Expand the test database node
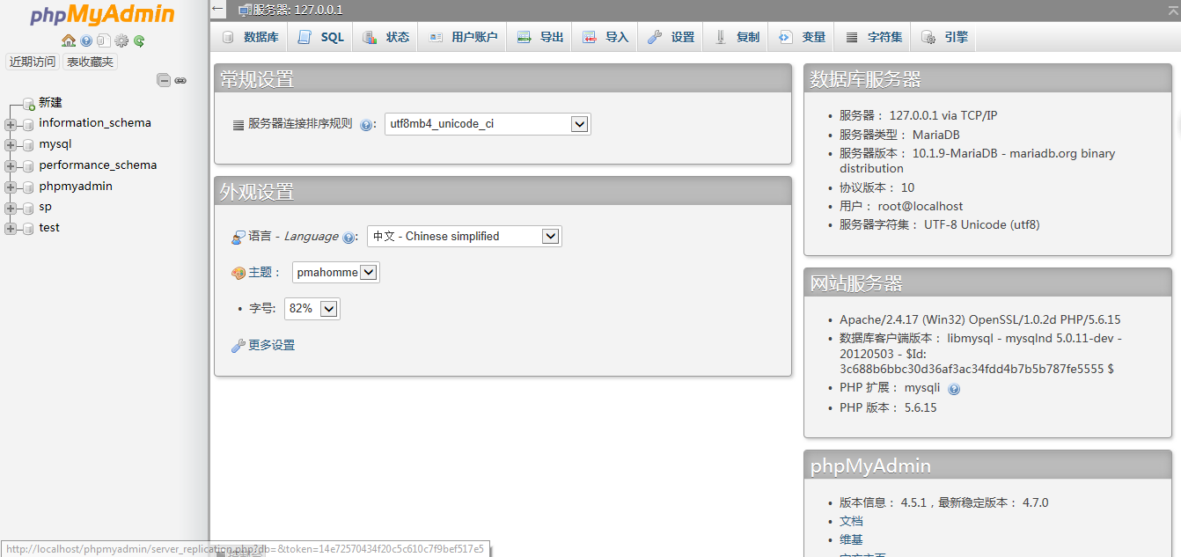This screenshot has width=1181, height=557. click(11, 229)
